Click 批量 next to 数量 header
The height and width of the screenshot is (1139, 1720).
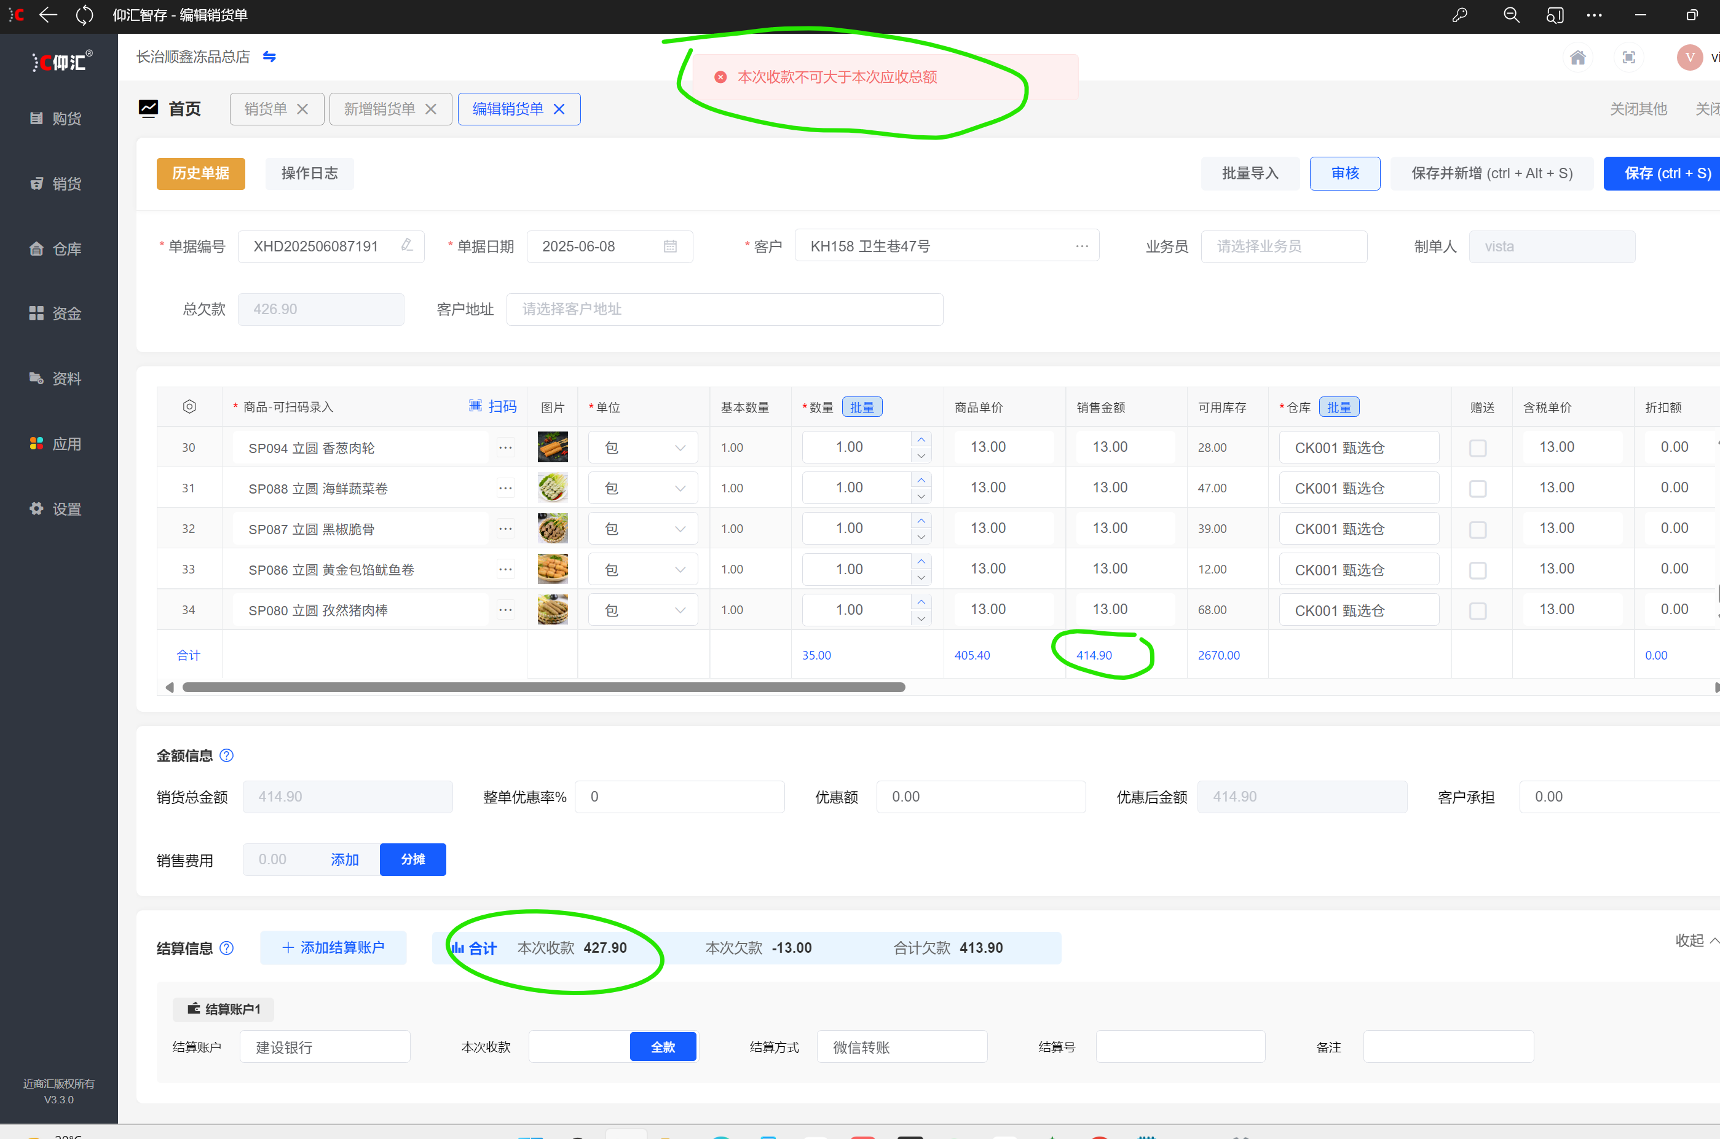861,408
